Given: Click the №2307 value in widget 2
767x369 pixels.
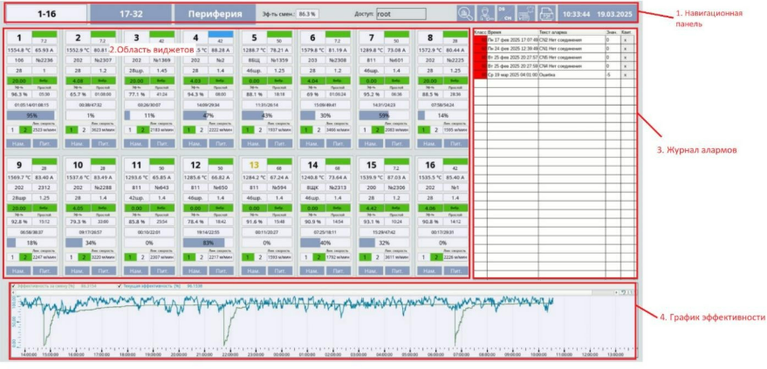Looking at the screenshot, I should [104, 60].
